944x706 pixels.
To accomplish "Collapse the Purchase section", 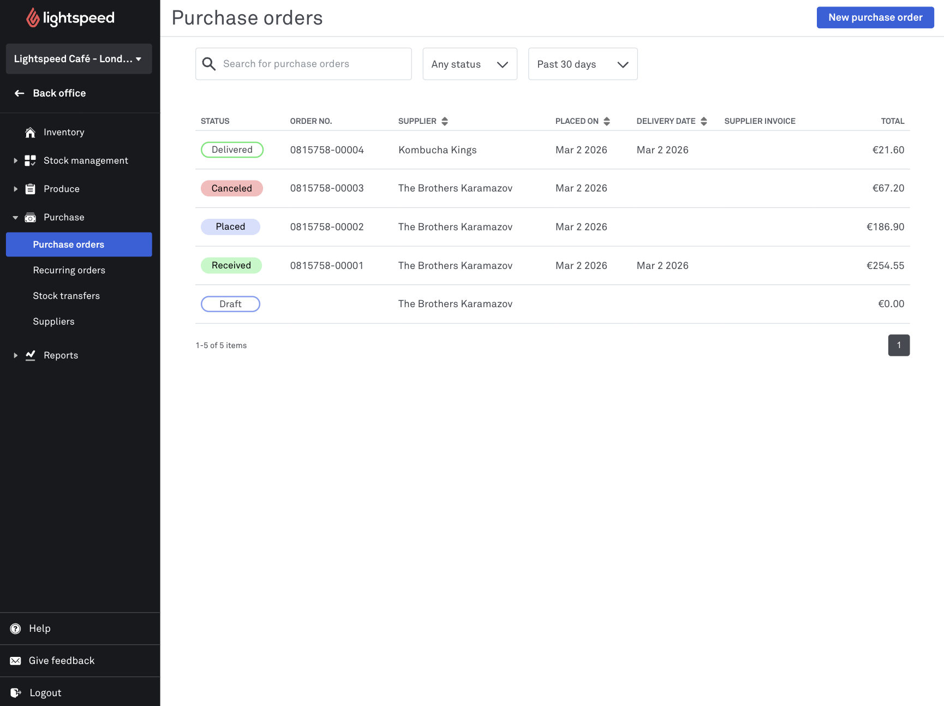I will [15, 217].
